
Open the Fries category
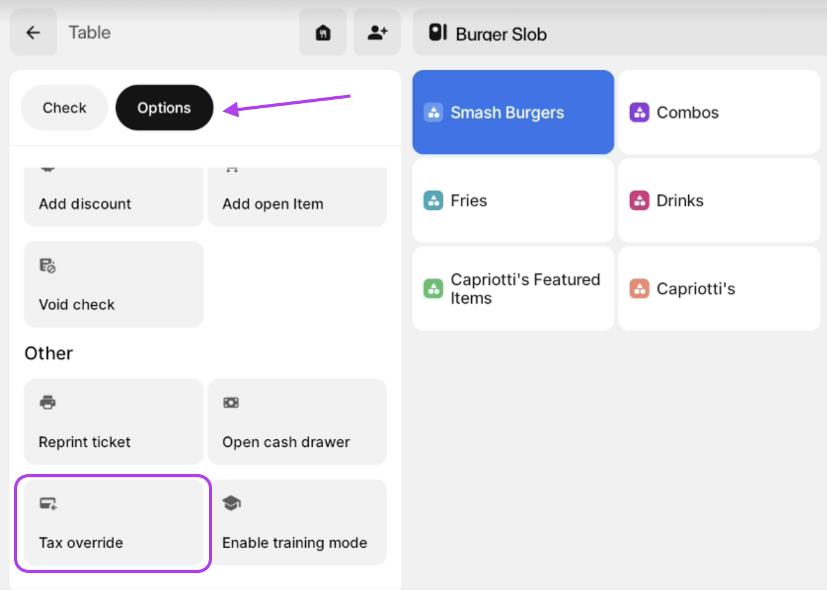(513, 201)
